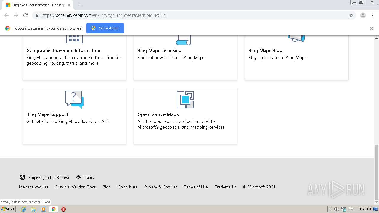Click the Trademarks footer link

(x=225, y=187)
